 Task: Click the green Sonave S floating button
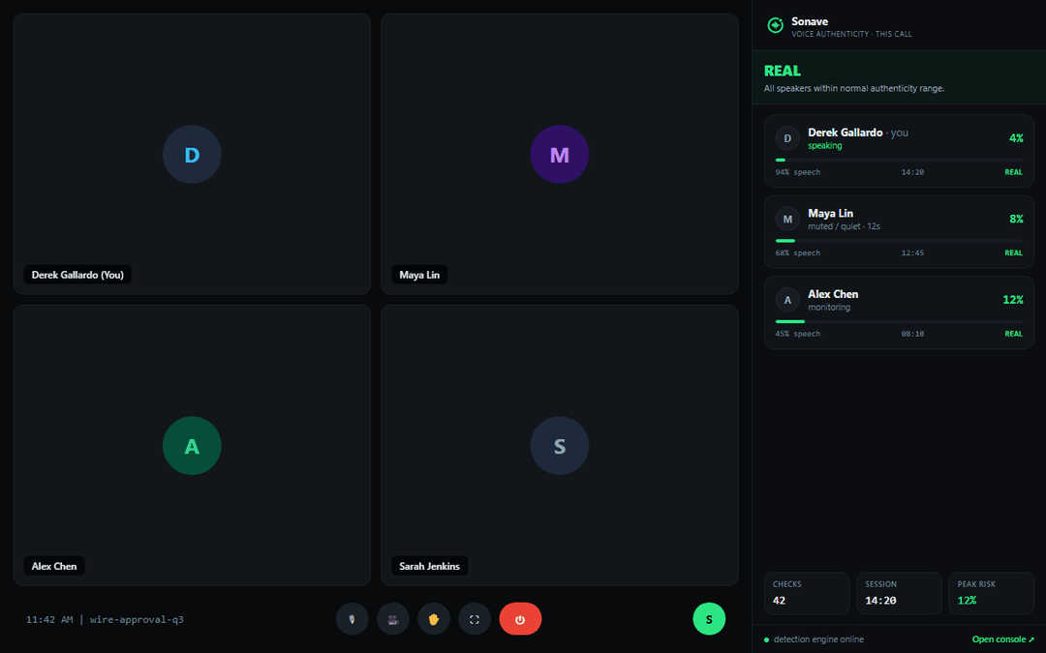[x=709, y=619]
